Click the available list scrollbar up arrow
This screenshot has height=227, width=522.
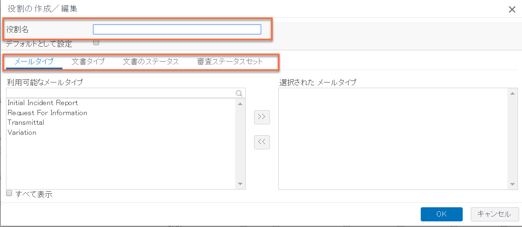point(240,104)
